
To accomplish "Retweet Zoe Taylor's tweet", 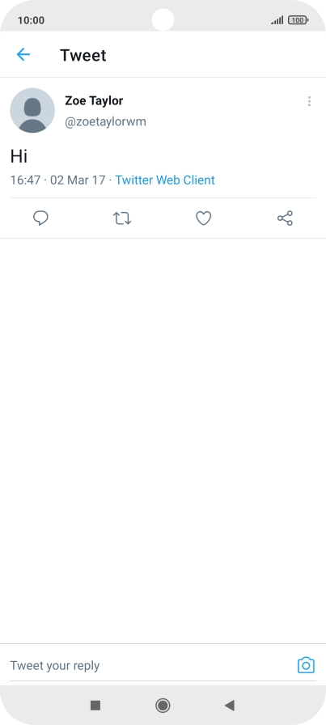I will pos(122,218).
